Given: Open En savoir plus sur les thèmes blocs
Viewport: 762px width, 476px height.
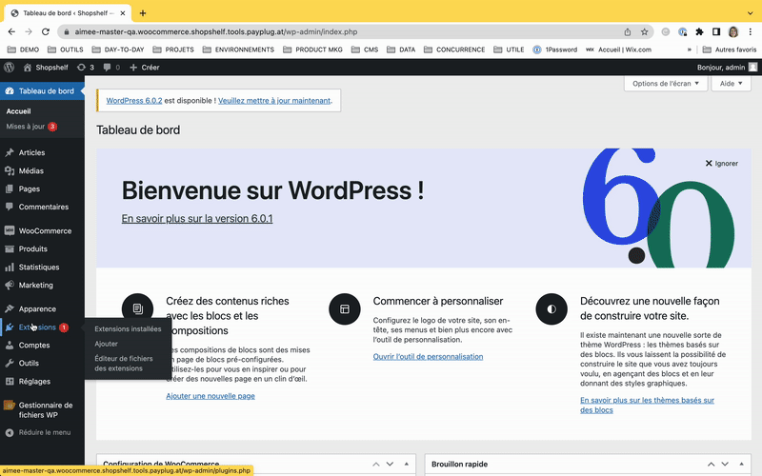Looking at the screenshot, I should click(x=647, y=406).
